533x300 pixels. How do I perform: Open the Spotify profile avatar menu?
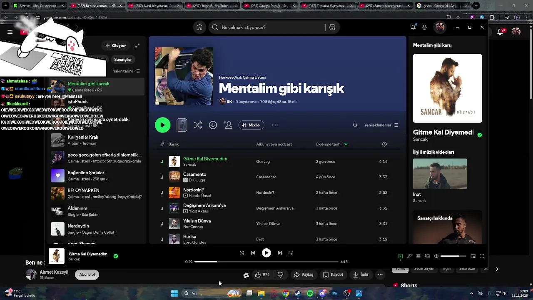(440, 27)
